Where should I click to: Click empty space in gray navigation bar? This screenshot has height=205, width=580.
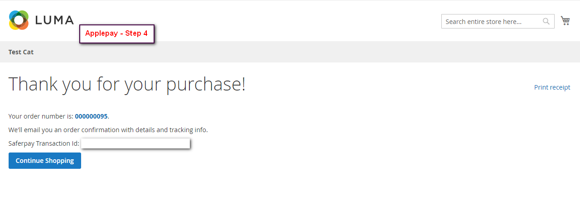click(290, 52)
